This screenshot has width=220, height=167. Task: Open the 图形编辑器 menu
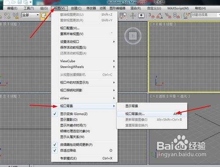117,8
